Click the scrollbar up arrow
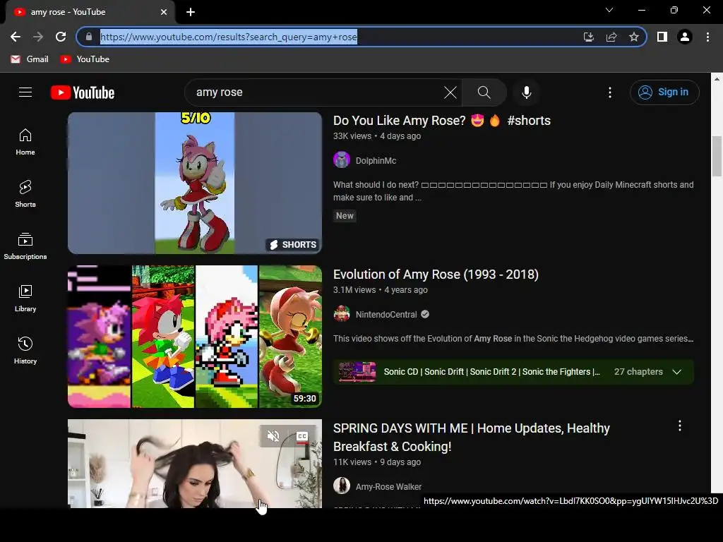The height and width of the screenshot is (542, 723). coord(717,79)
